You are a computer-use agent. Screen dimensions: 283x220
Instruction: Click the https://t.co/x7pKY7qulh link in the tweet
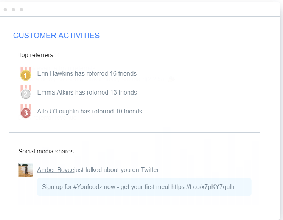tap(203, 187)
